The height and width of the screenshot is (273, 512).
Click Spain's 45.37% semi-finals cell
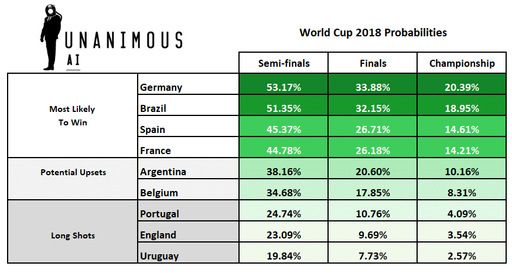284,129
